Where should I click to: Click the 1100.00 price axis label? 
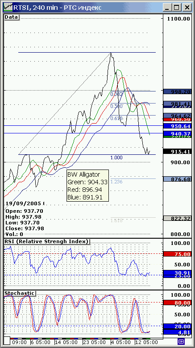[x=179, y=19]
